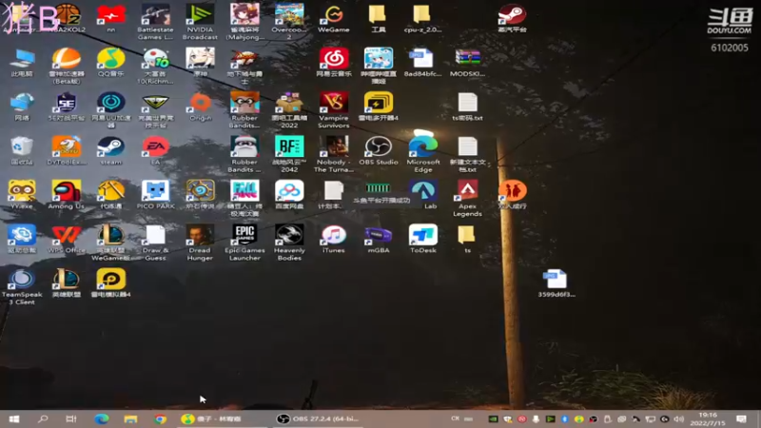
Task: Open the volume speaker tray icon
Action: point(678,418)
